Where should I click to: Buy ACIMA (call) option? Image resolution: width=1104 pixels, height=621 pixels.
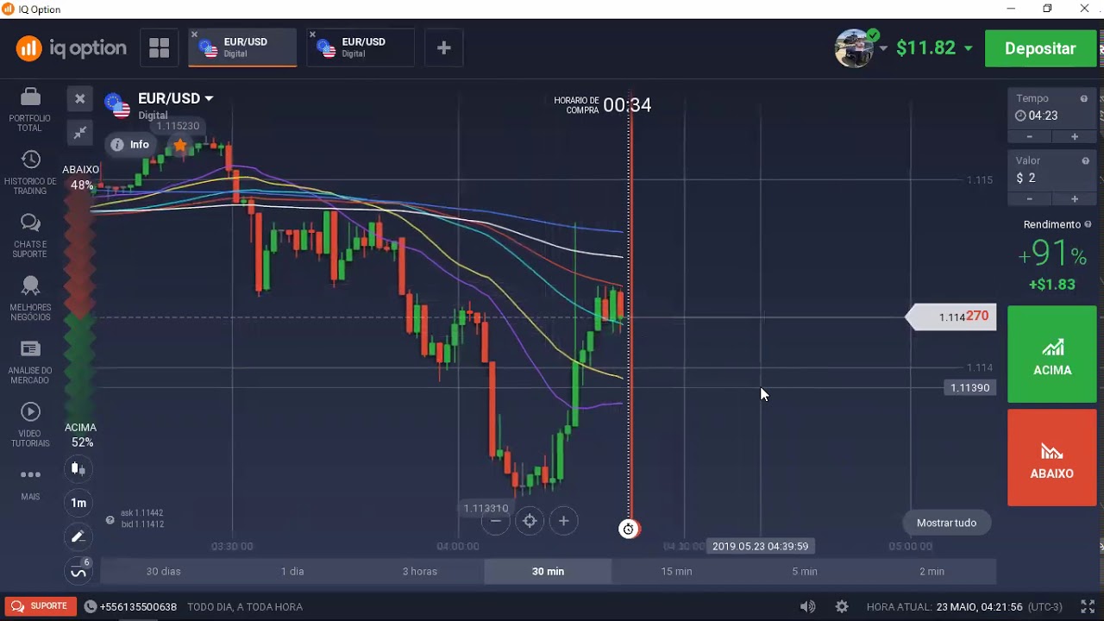coord(1052,354)
